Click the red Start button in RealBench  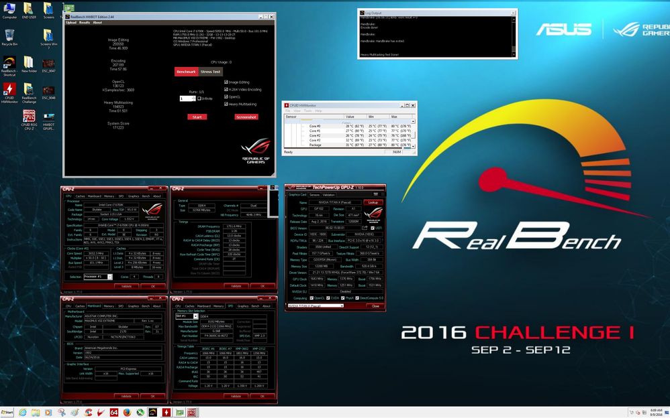click(x=197, y=117)
